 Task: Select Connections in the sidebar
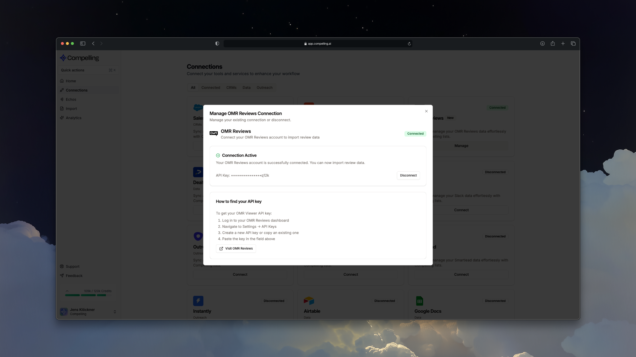coord(77,90)
